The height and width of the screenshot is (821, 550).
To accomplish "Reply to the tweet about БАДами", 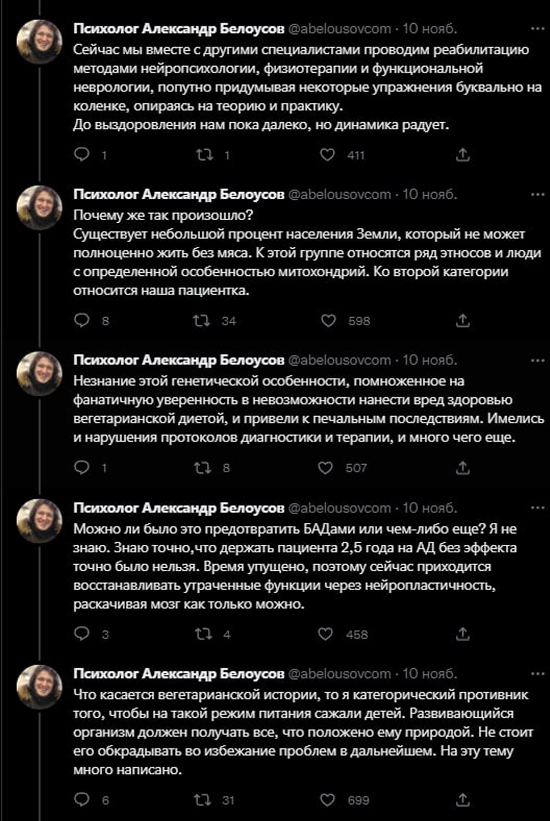I will [81, 634].
